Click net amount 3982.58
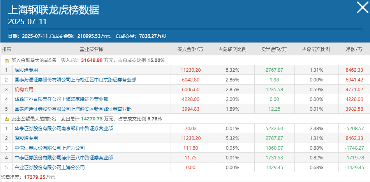This screenshot has height=182, width=370. coord(354,109)
